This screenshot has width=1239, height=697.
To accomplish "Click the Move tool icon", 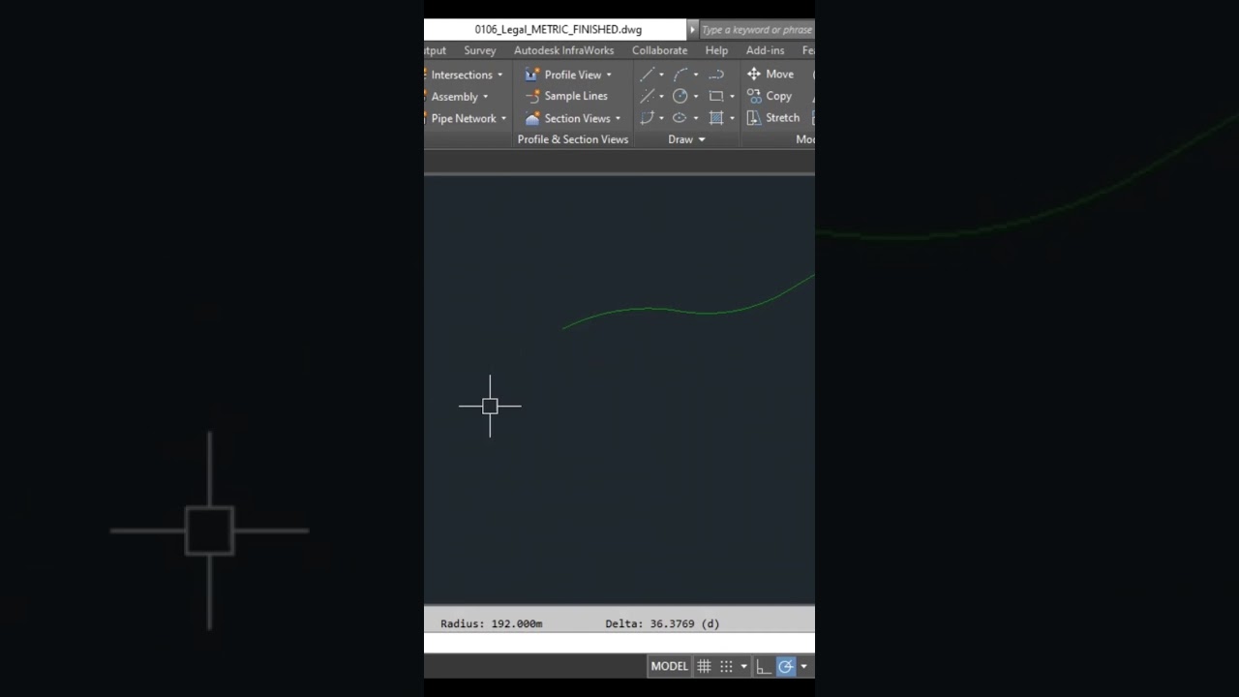I will (x=754, y=74).
